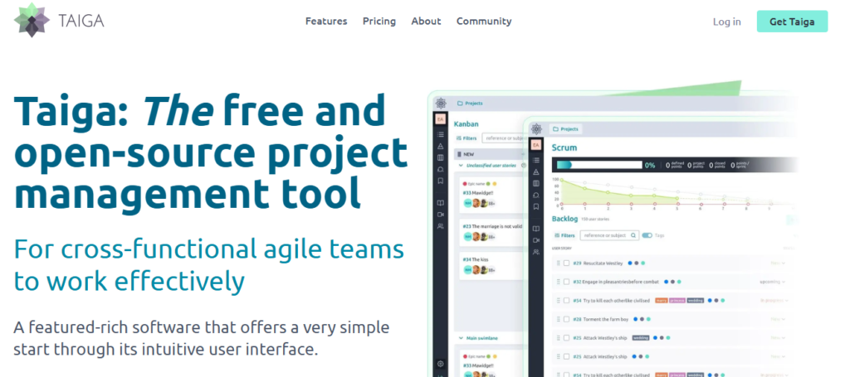Screen dimensions: 850x377
Task: Tick checkbox of #25 row with wedding tag
Action: 566,338
